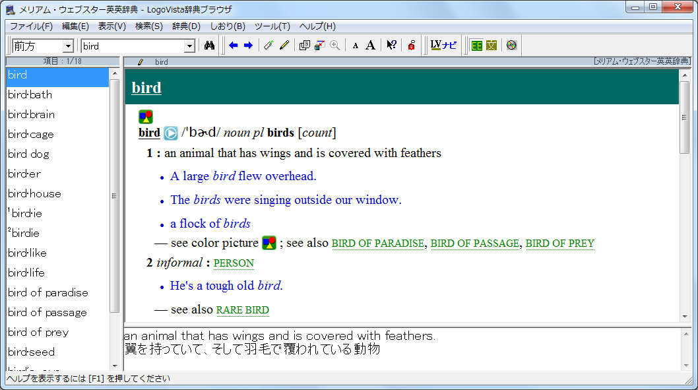698x390 pixels.
Task: Click the small A decrease font icon
Action: [356, 46]
